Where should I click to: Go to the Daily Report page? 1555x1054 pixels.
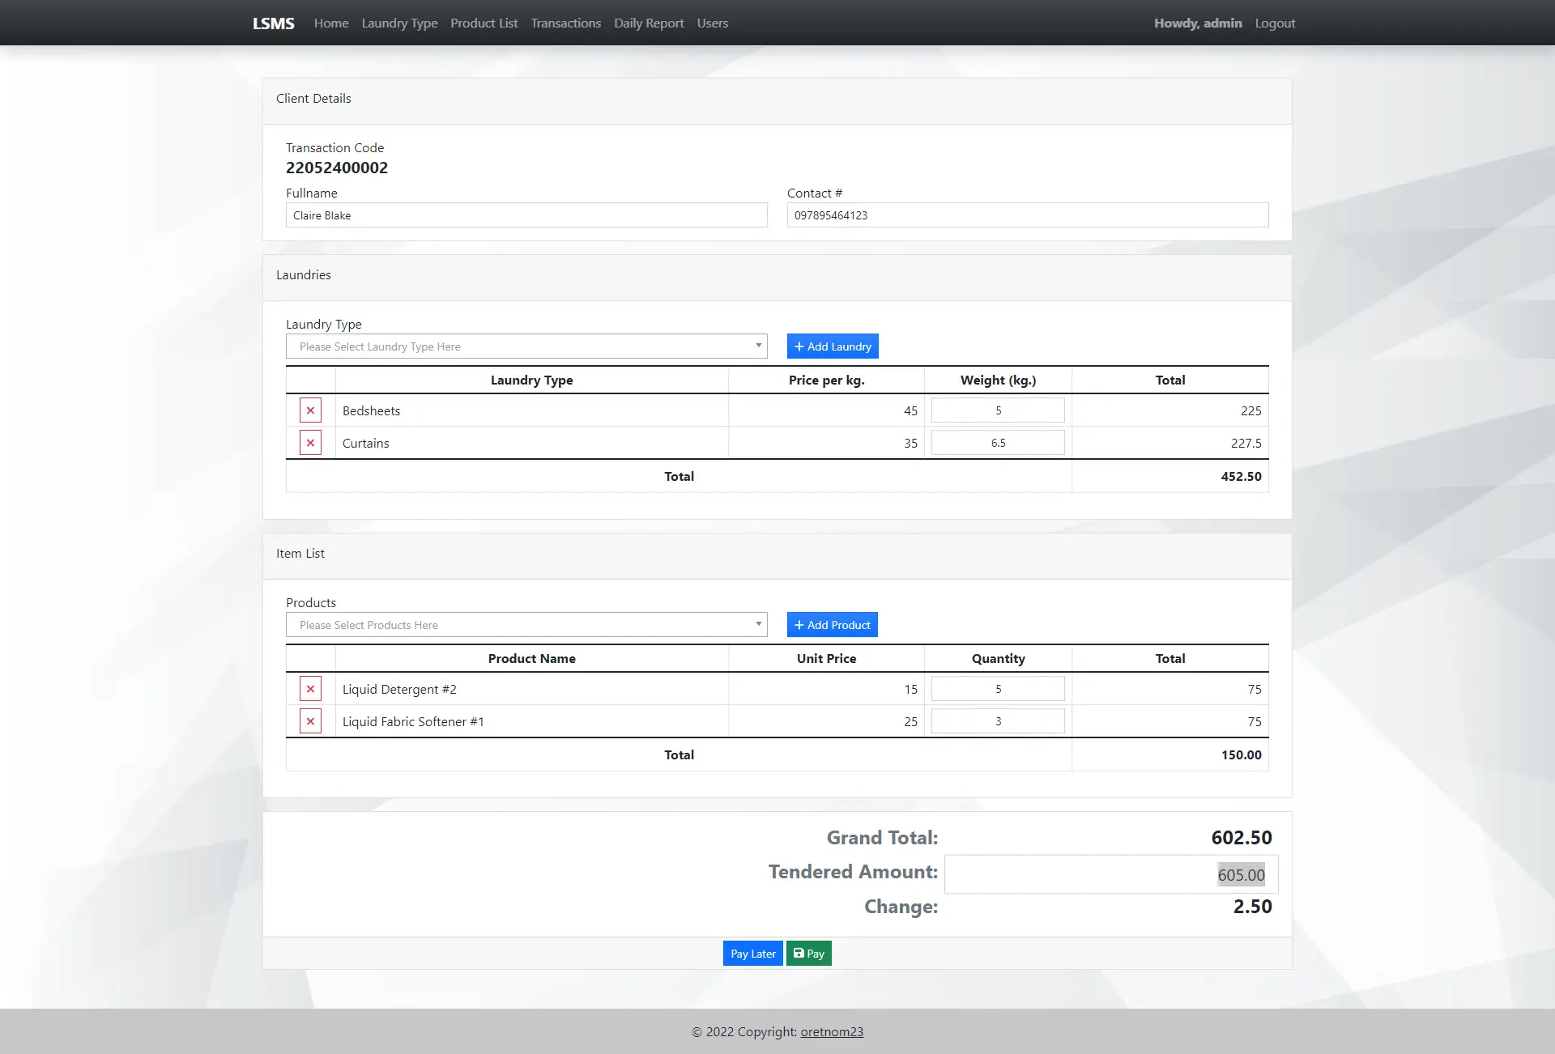[x=649, y=23]
